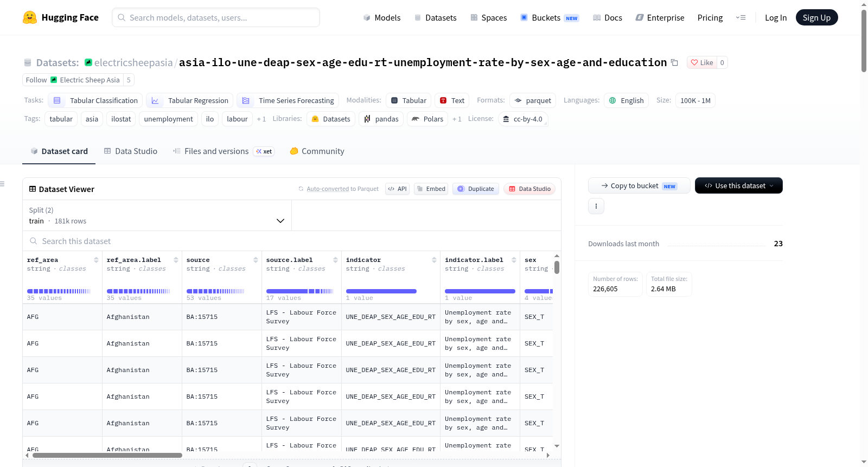Select the Tabular modality tag
Screen dimensions: 868x467
tap(409, 100)
